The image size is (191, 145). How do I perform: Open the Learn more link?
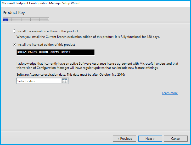click(x=170, y=93)
